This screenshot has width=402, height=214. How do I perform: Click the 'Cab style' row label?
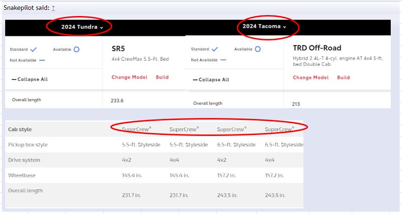pos(20,129)
